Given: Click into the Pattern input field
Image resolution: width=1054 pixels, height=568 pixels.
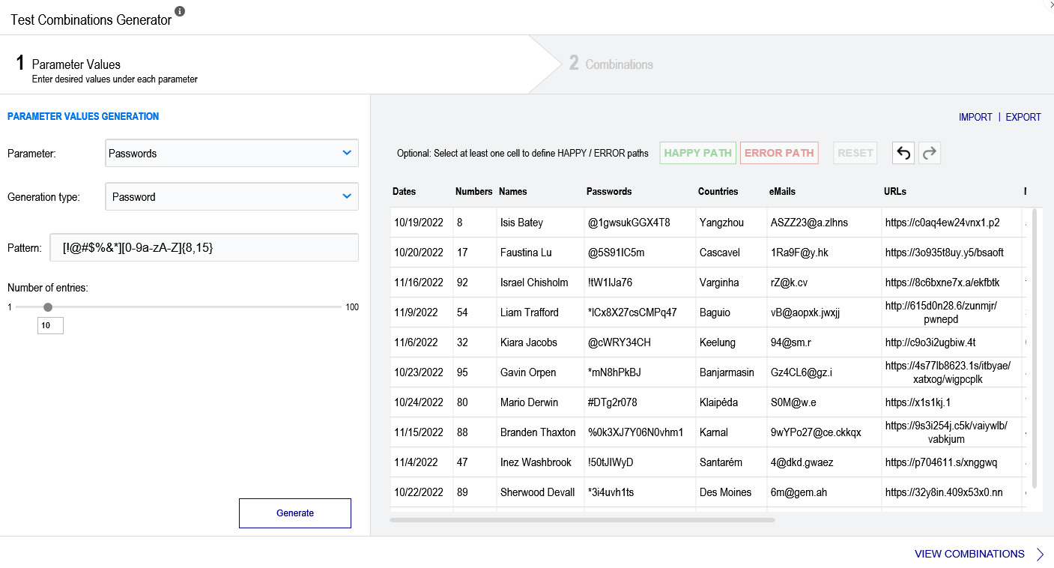Looking at the screenshot, I should [204, 247].
